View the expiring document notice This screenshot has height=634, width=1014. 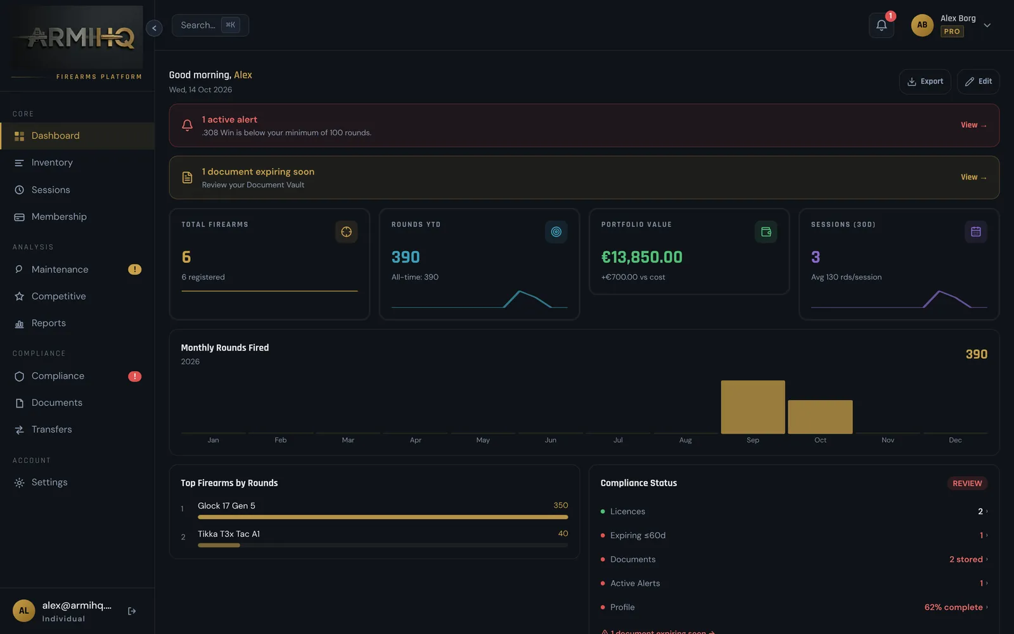click(x=973, y=178)
